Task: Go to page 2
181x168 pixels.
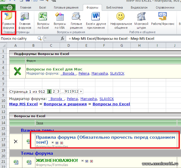Action: click(54, 91)
